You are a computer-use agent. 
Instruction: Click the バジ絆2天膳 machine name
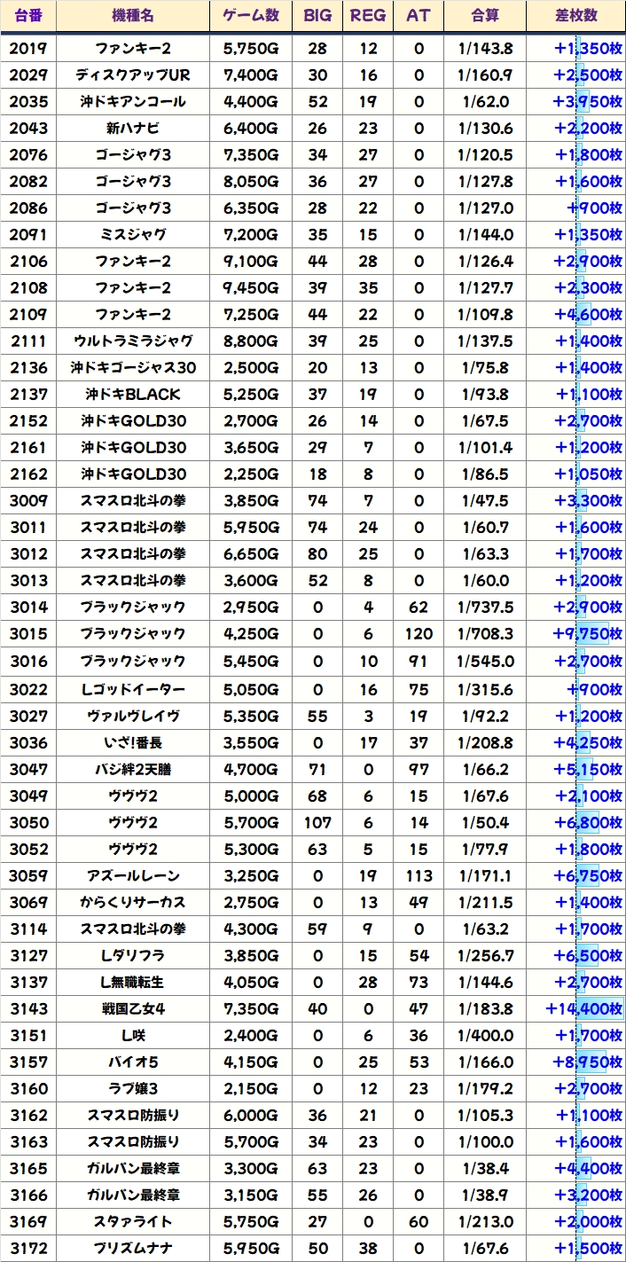(133, 769)
